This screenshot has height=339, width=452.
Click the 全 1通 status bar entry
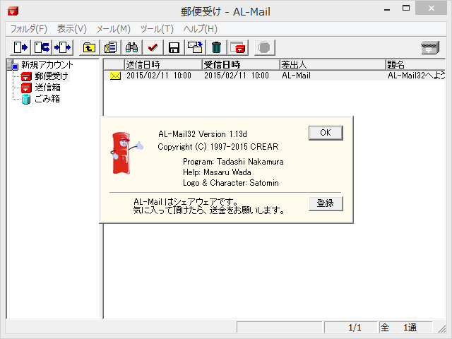[x=405, y=328]
